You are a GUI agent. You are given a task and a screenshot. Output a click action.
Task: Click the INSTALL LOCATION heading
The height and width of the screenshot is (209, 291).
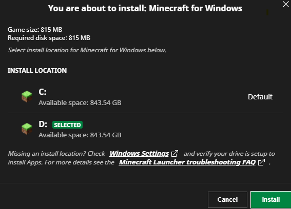point(37,70)
